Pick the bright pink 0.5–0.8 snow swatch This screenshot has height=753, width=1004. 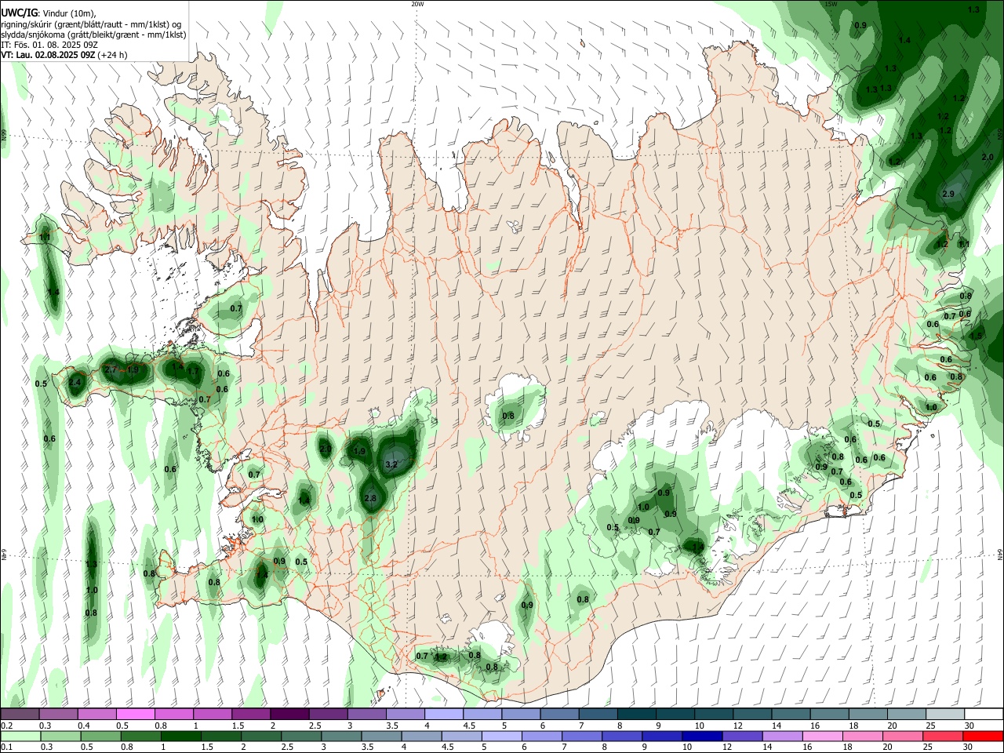[135, 714]
